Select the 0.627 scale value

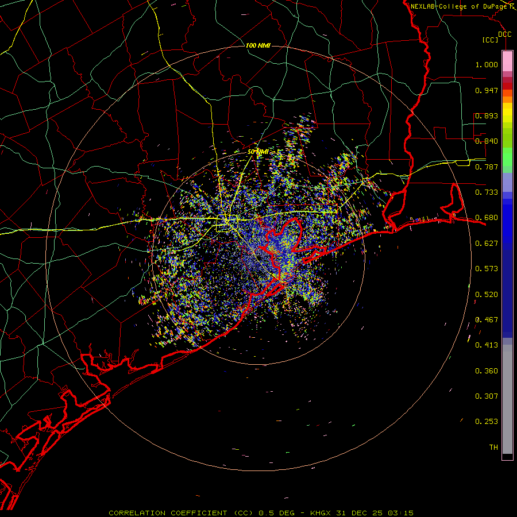[x=487, y=244]
